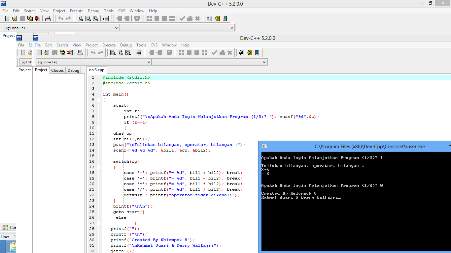
Task: Select the no 3.cpp editor tab
Action: (x=97, y=70)
